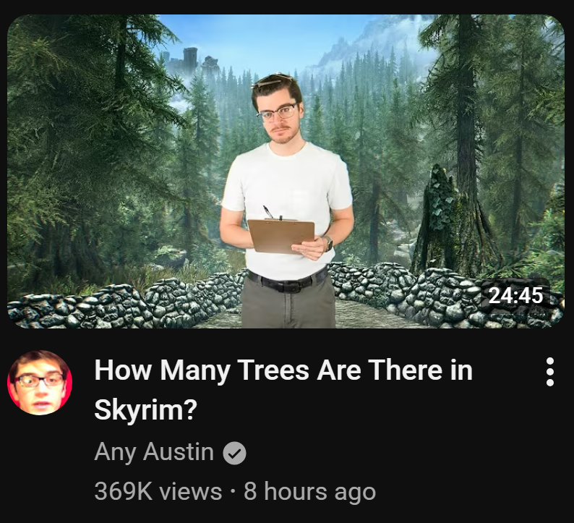Click the verified checkmark badge beside Any Austin
The height and width of the screenshot is (523, 574).
pos(235,454)
